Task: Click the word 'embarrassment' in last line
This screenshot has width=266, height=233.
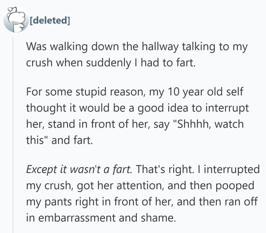Action: tap(77, 218)
